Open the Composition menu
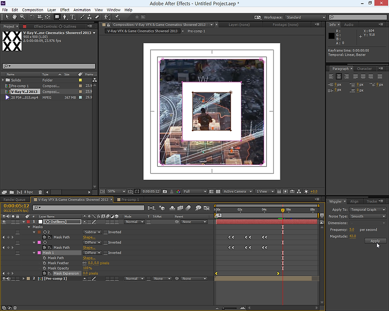The width and height of the screenshot is (389, 311). [x=32, y=10]
